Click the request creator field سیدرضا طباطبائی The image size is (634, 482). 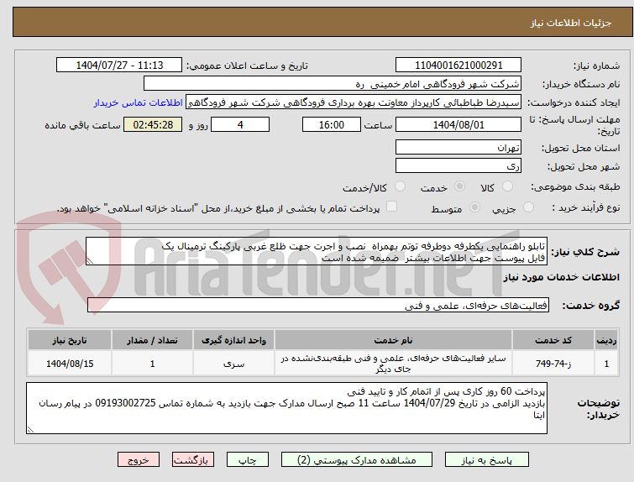click(354, 102)
